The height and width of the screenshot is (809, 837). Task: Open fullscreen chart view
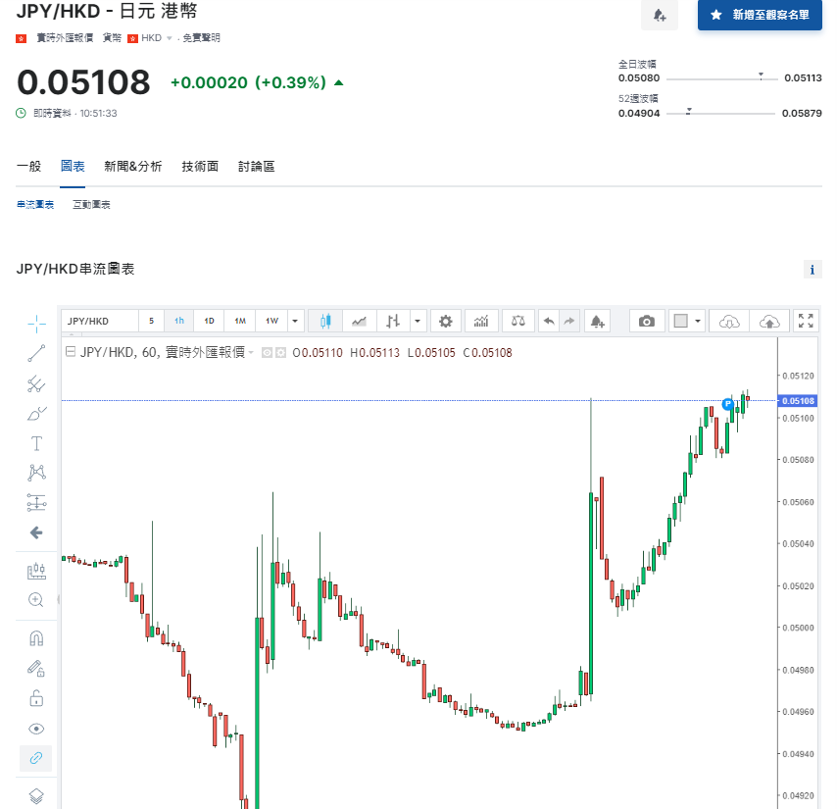point(806,321)
